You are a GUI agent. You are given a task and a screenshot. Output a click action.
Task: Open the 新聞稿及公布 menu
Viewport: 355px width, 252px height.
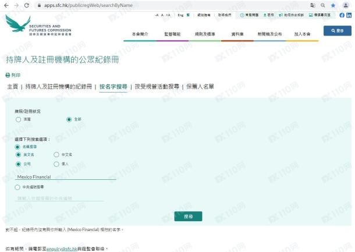(x=269, y=34)
